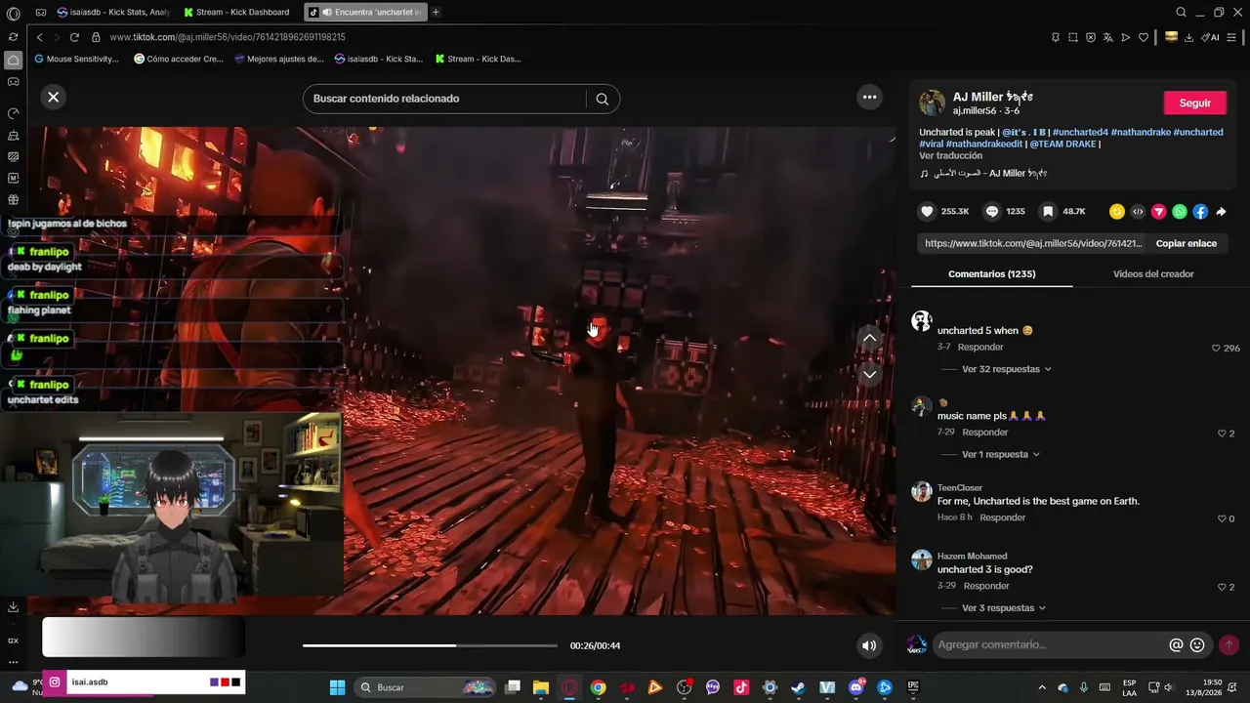Click the translate page icon in toolbar
The width and height of the screenshot is (1250, 703).
[1107, 37]
